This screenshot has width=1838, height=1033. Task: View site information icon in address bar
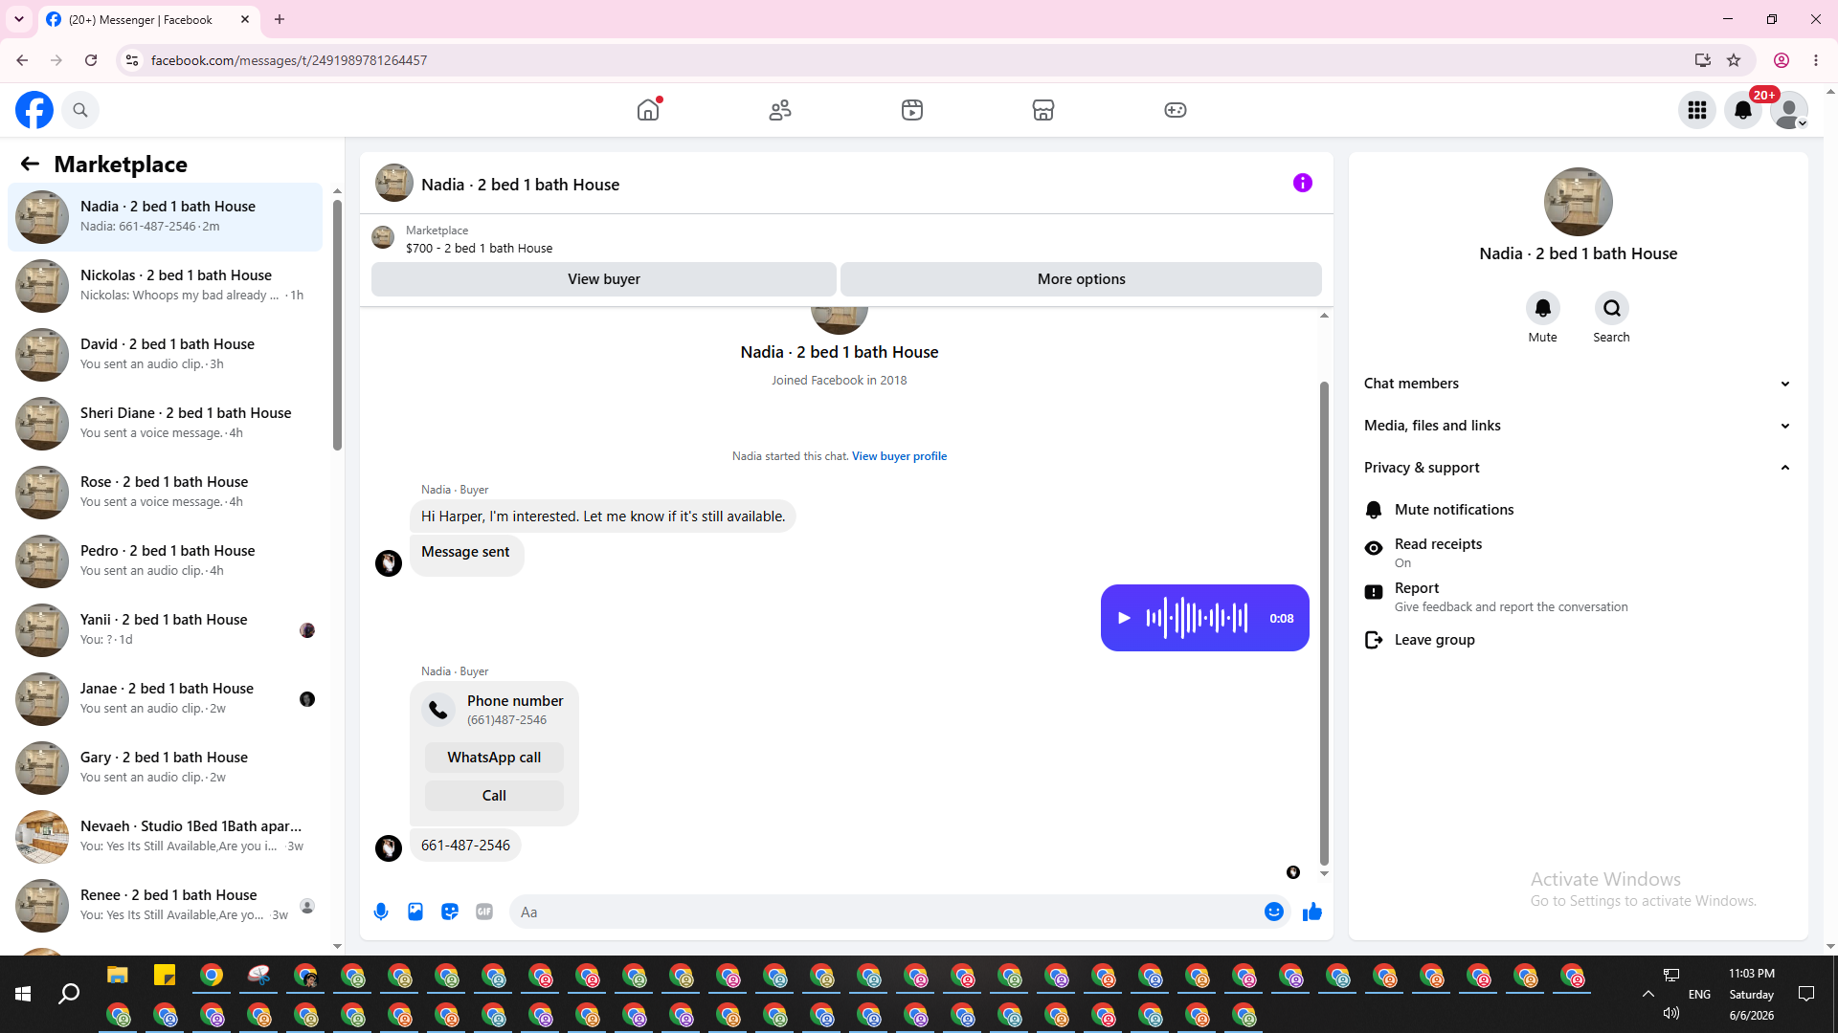pos(132,60)
